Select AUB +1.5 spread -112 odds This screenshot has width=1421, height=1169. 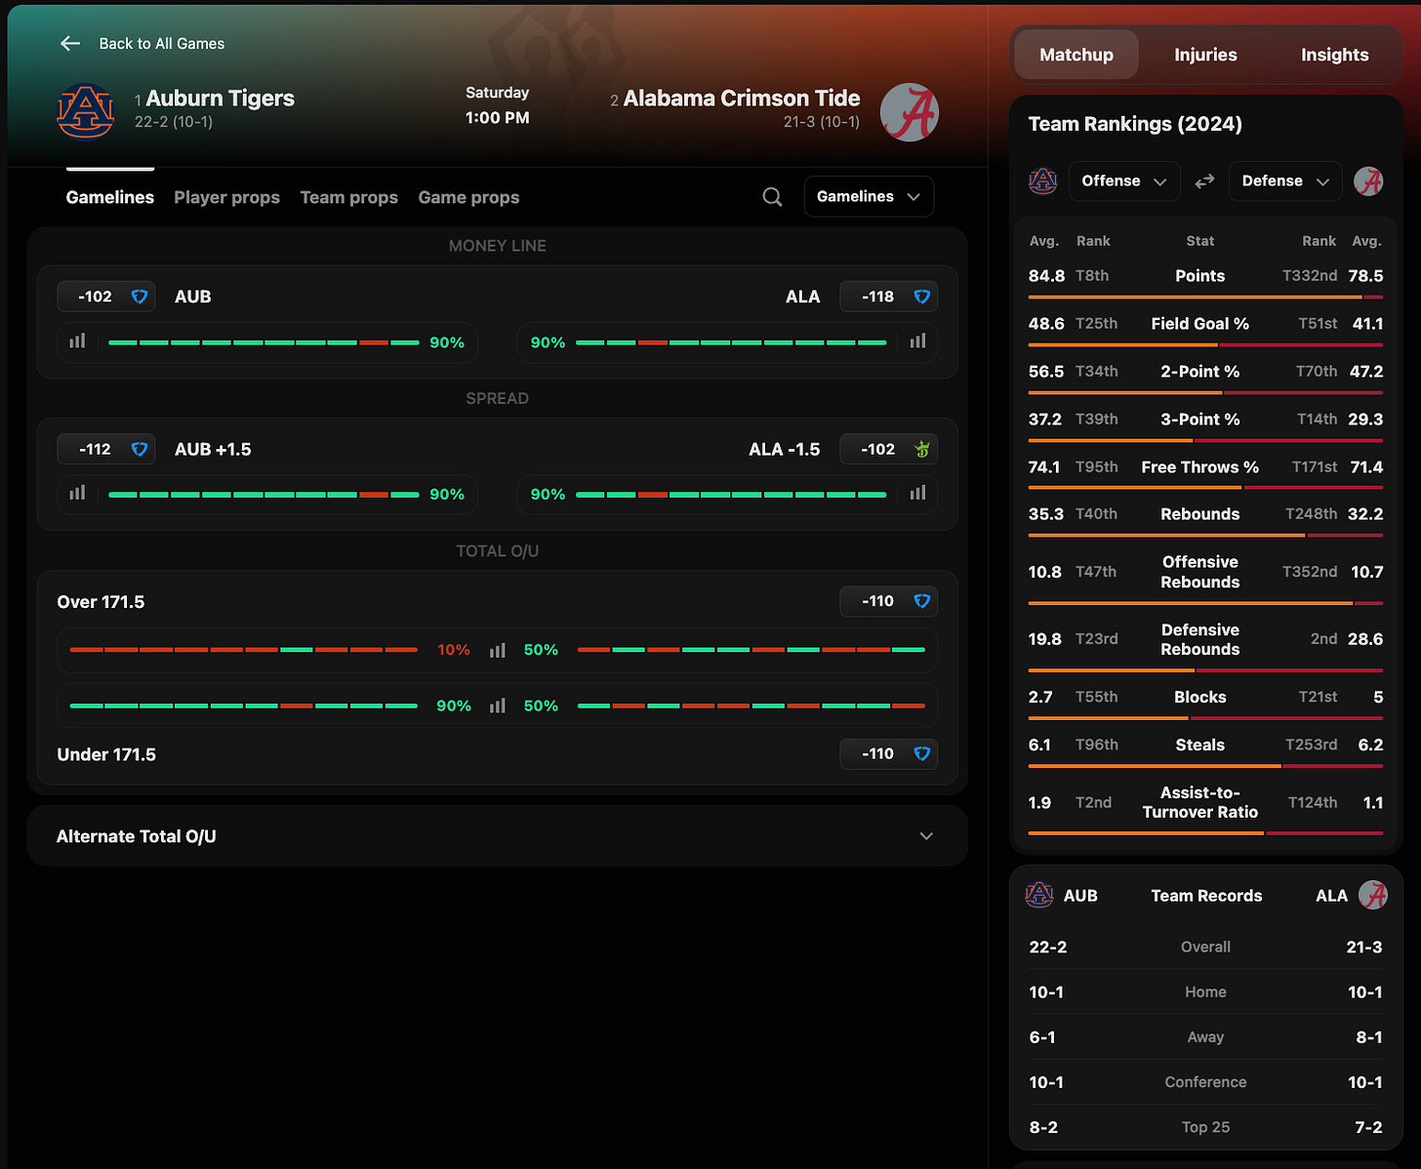[x=106, y=449]
